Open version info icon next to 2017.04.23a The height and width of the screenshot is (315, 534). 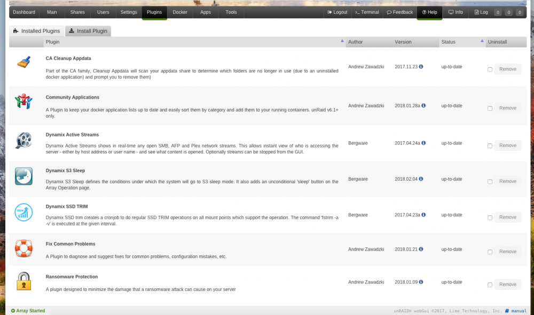coord(423,215)
